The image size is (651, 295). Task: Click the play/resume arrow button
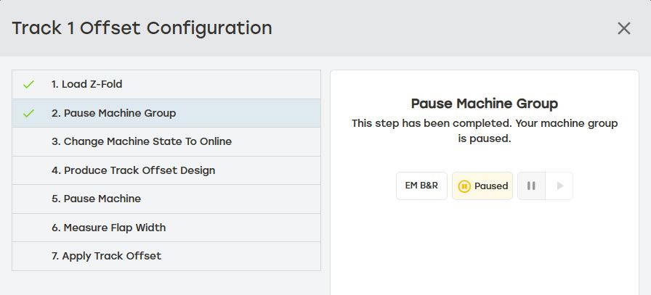coord(559,186)
